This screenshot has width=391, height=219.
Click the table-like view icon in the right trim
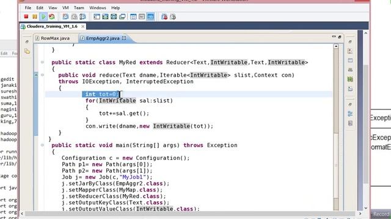point(350,61)
